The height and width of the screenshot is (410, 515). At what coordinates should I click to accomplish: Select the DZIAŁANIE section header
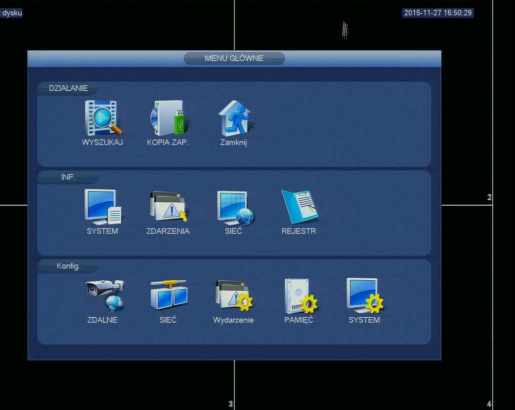(x=68, y=88)
